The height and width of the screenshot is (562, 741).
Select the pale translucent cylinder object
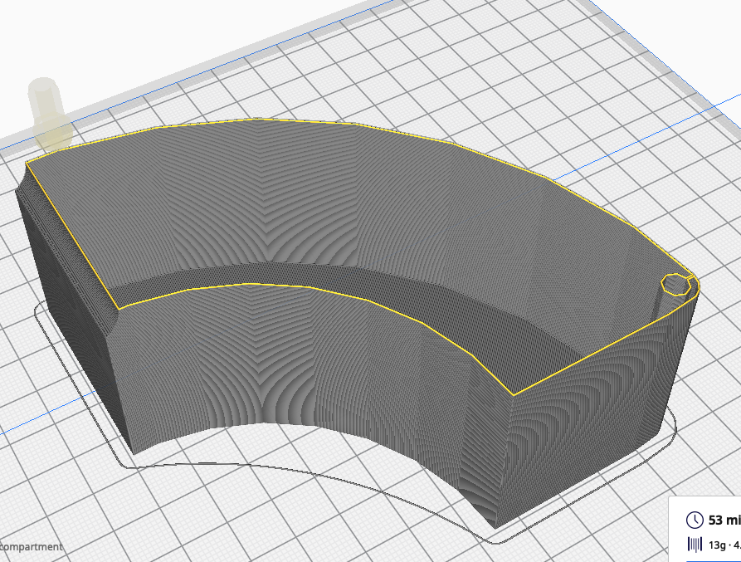(x=49, y=114)
